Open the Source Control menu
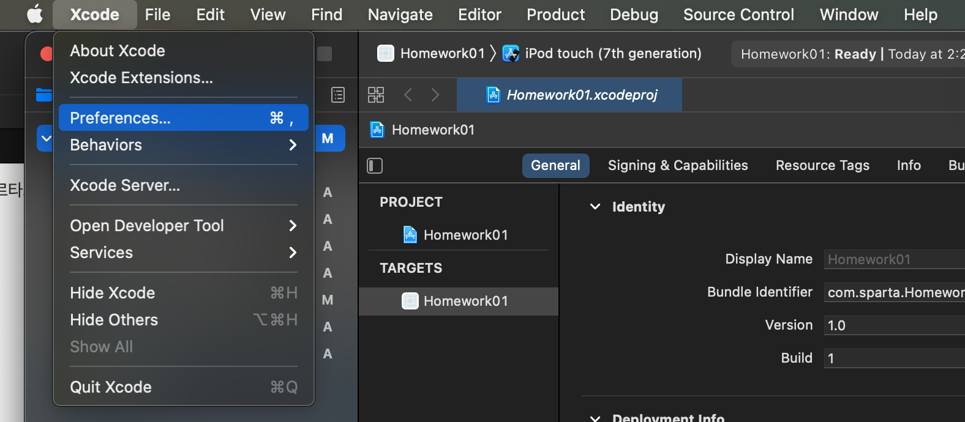This screenshot has width=965, height=422. coord(738,15)
